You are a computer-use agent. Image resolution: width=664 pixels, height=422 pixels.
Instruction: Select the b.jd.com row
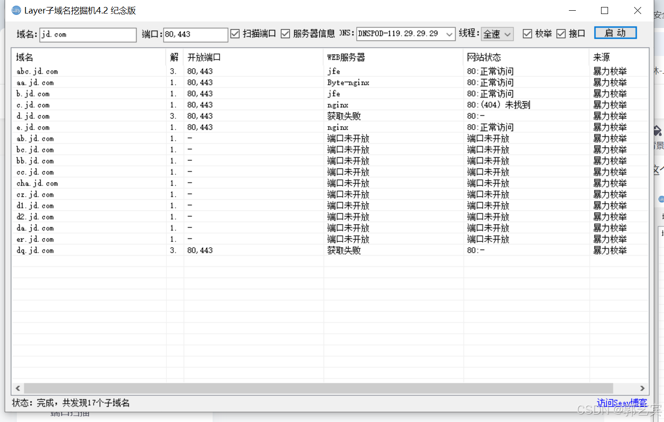click(330, 94)
